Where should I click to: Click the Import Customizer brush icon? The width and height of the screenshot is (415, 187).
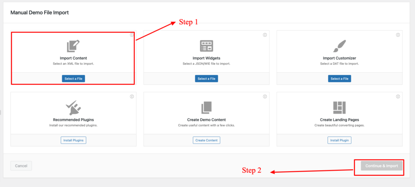[x=340, y=46]
